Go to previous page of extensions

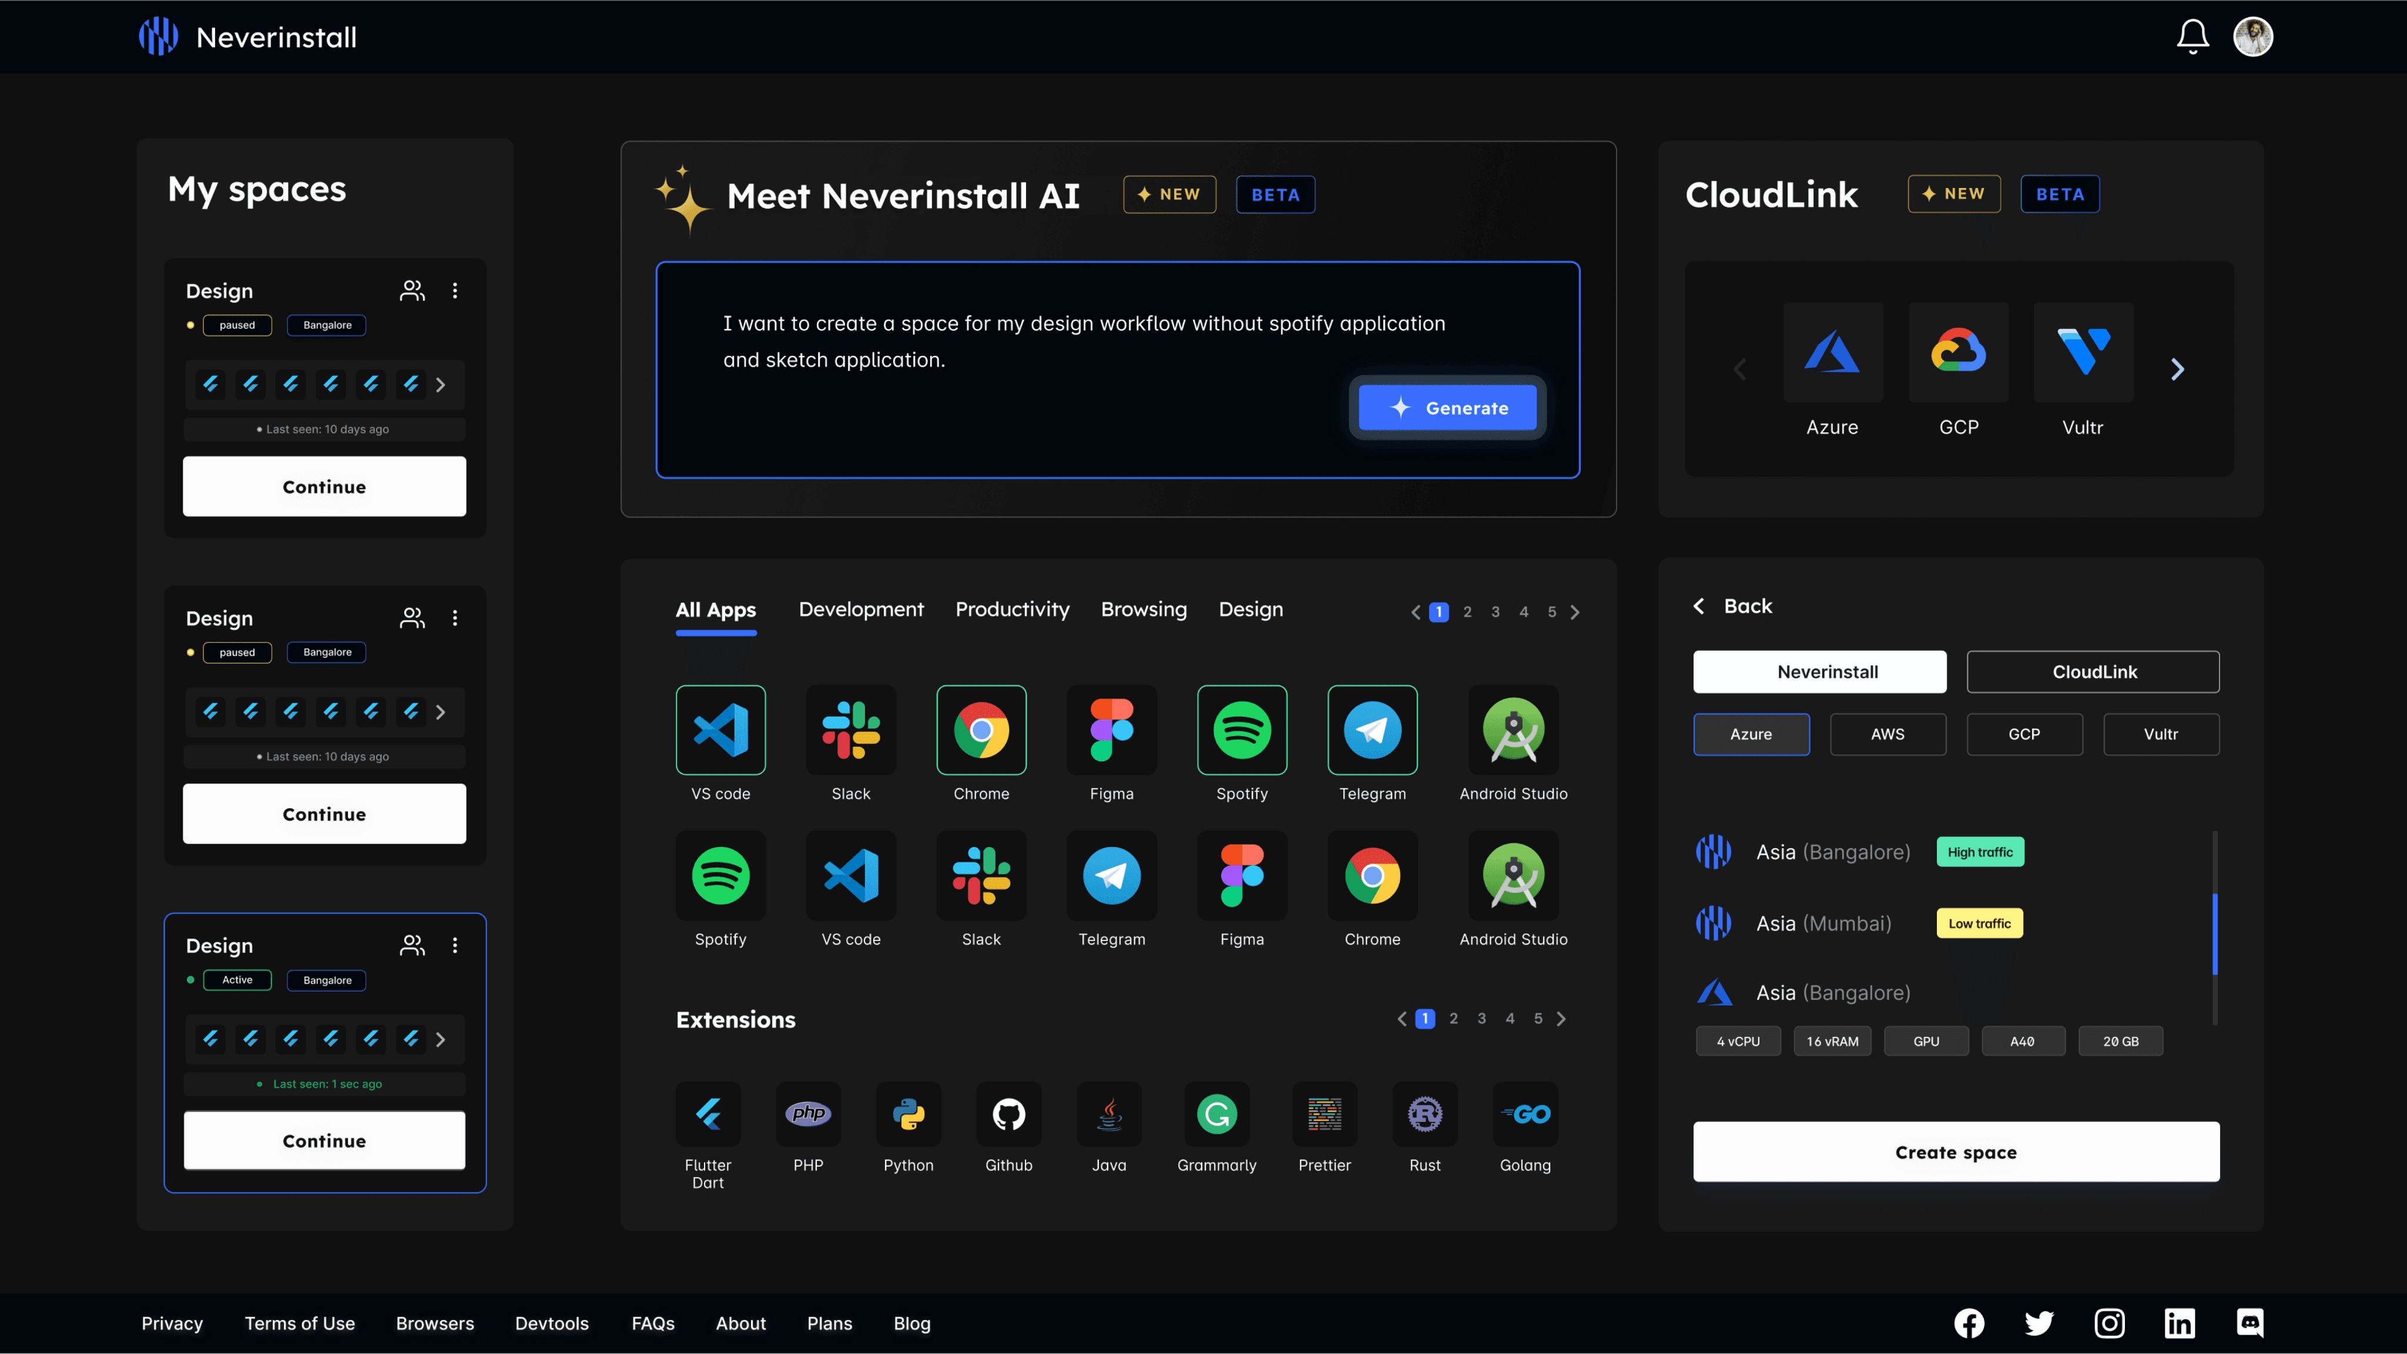pos(1402,1019)
